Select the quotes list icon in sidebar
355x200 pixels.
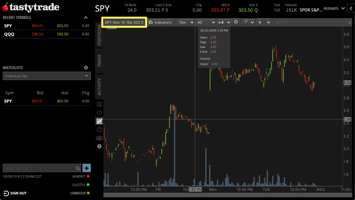pyautogui.click(x=99, y=104)
